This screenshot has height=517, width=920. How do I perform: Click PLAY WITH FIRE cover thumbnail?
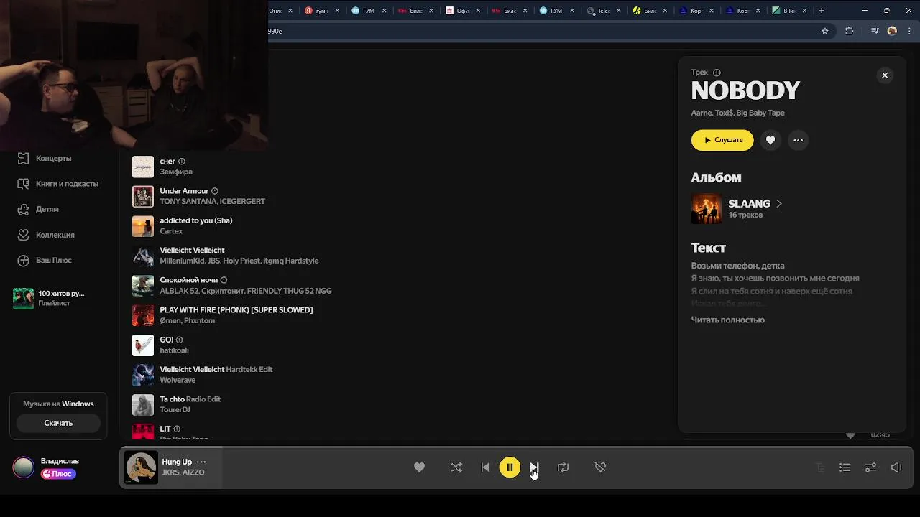coord(143,315)
